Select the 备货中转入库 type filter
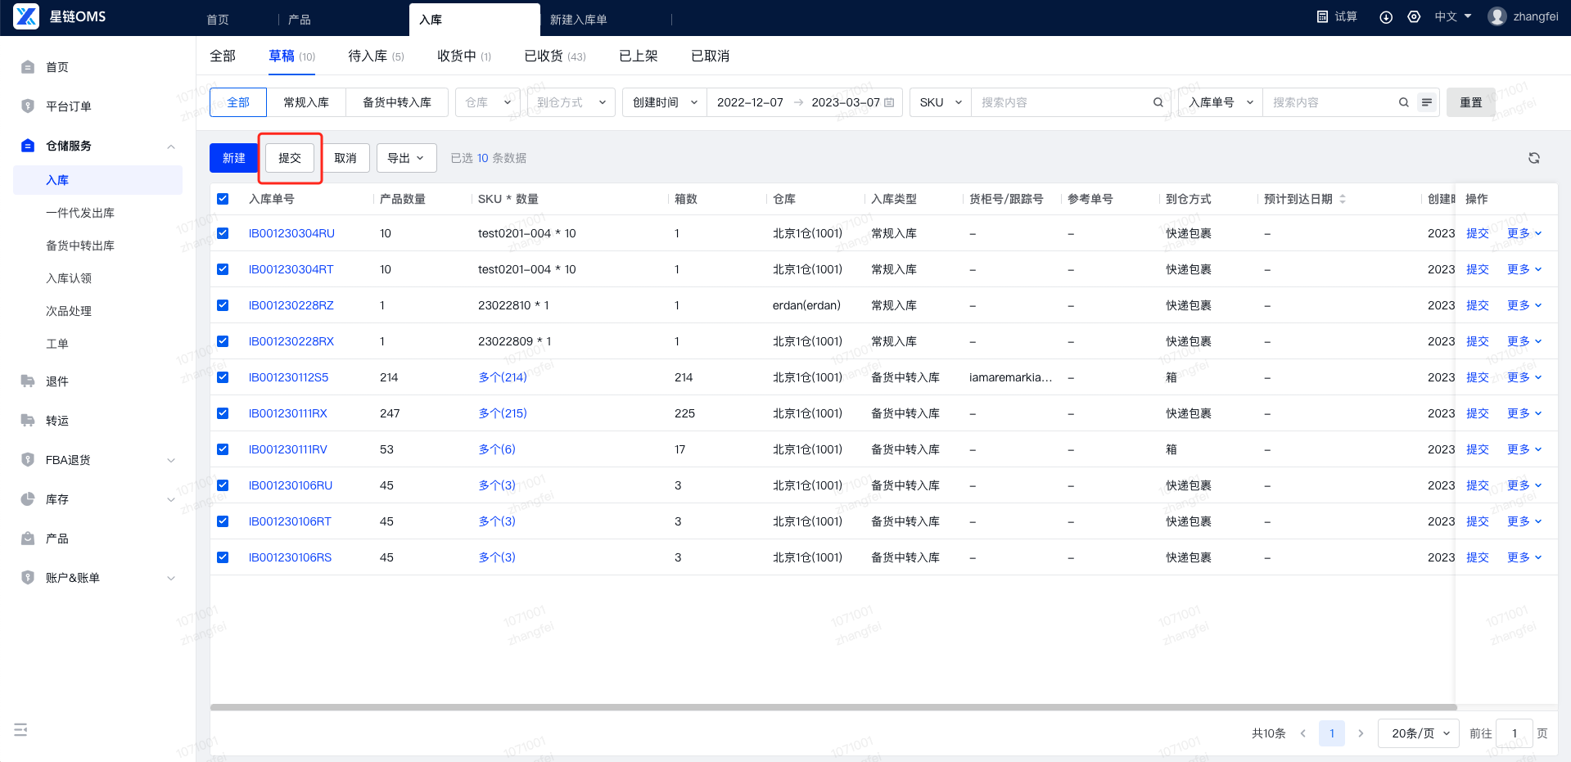 [x=397, y=102]
